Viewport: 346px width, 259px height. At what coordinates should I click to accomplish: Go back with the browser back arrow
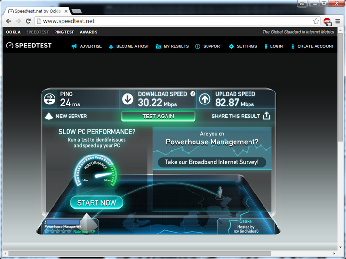pyautogui.click(x=9, y=21)
